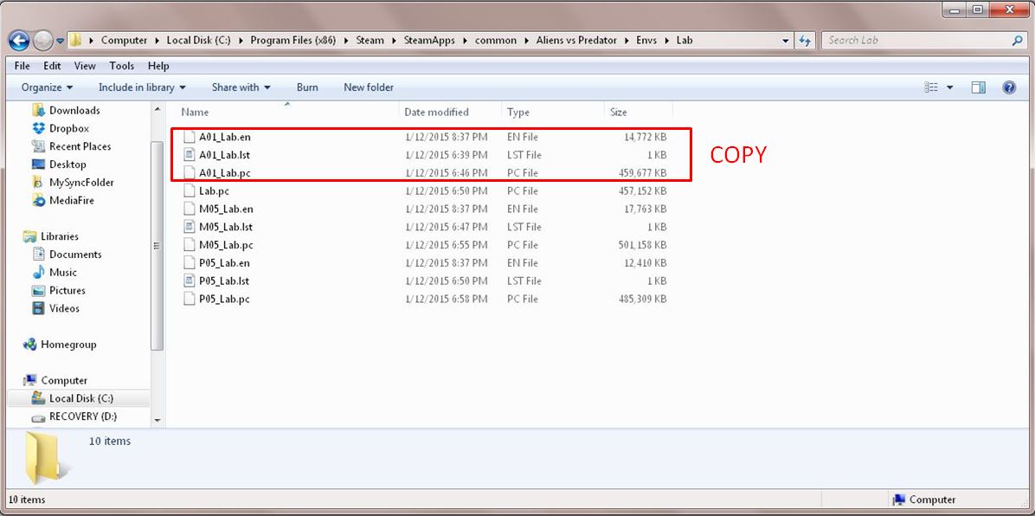Open the File menu
The image size is (1035, 516).
[x=22, y=66]
